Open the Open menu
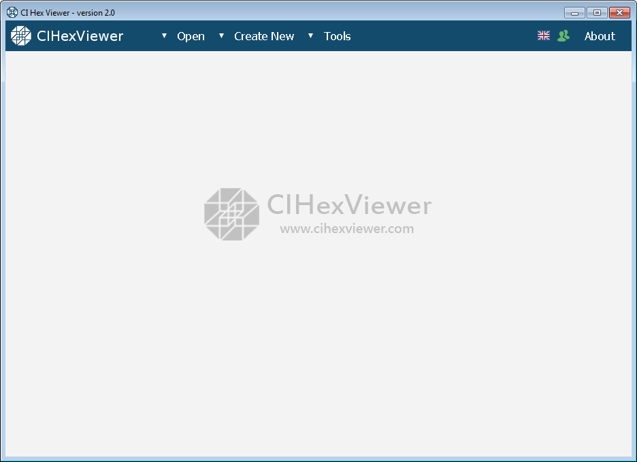Image resolution: width=637 pixels, height=462 pixels. click(191, 36)
